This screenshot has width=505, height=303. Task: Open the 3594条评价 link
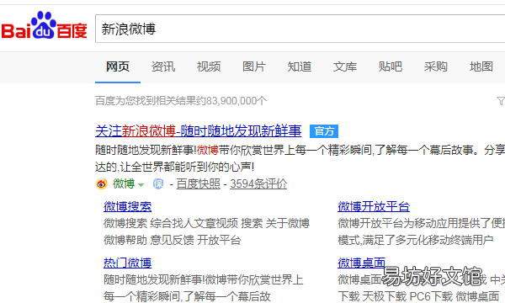[x=258, y=183]
